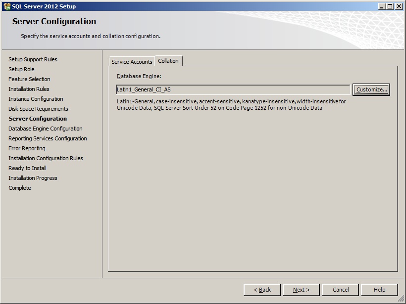Choose Feature Selection in the step list
406x304 pixels.
(29, 79)
